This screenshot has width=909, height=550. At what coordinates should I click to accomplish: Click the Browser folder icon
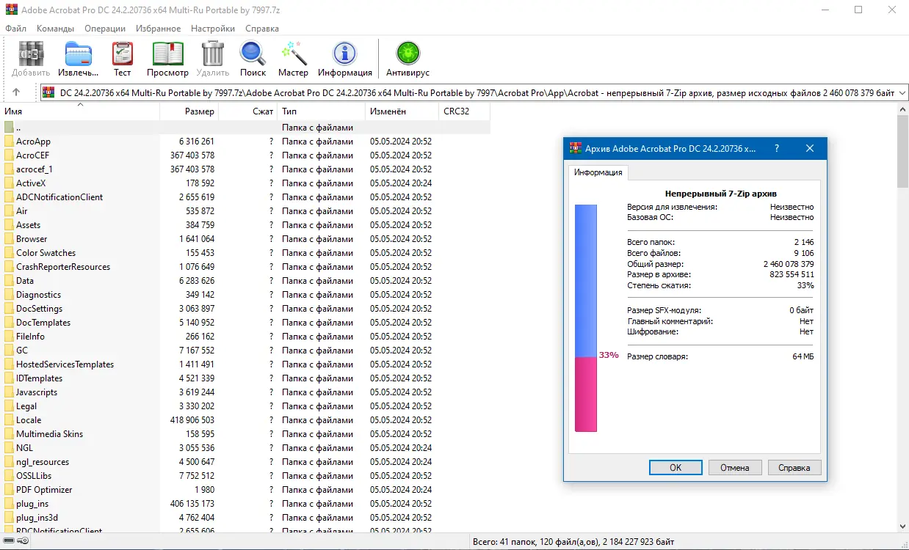9,239
